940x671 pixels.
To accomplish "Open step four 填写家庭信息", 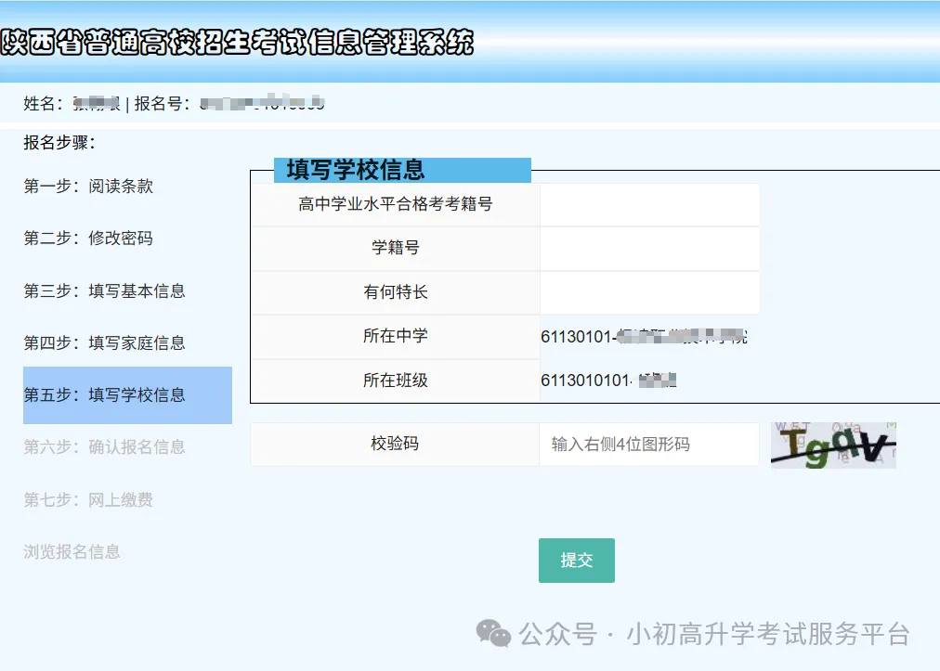I will (x=104, y=343).
